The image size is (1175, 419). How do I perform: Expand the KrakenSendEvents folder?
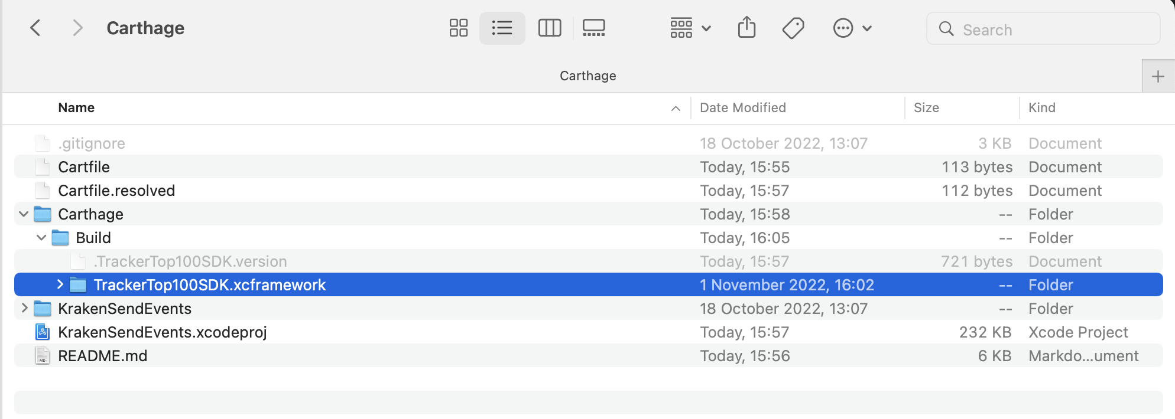24,308
